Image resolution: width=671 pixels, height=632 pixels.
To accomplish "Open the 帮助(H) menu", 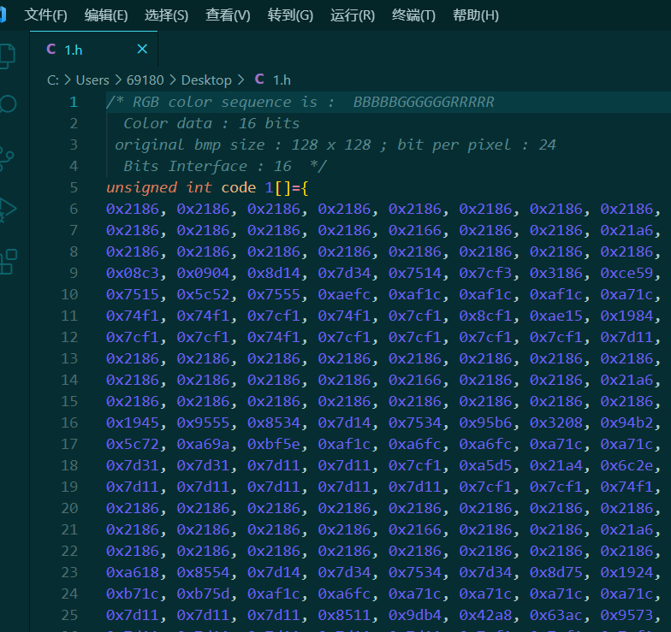I will (x=476, y=15).
